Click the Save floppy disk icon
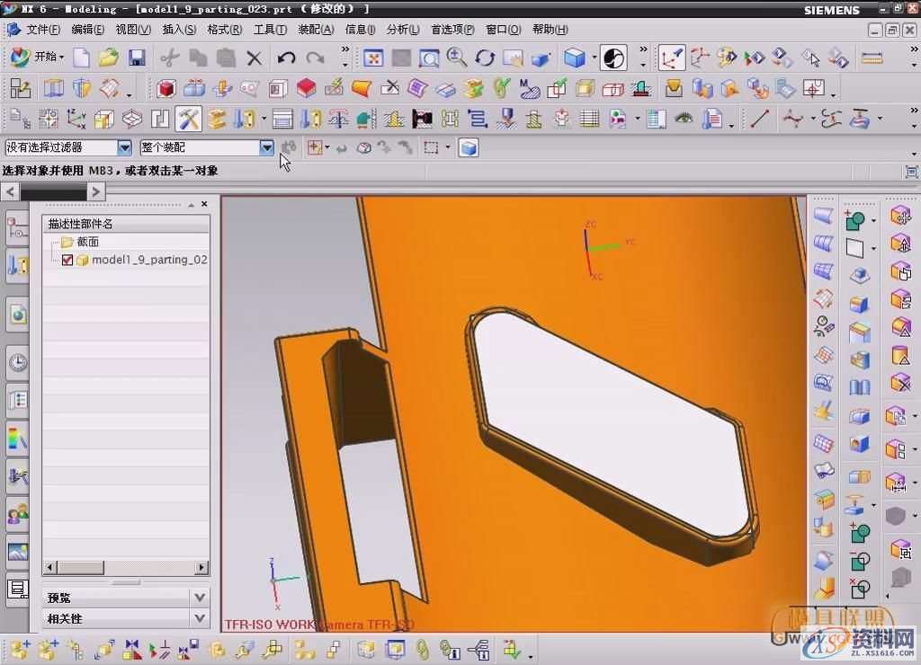Viewport: 921px width, 665px height. click(x=137, y=58)
